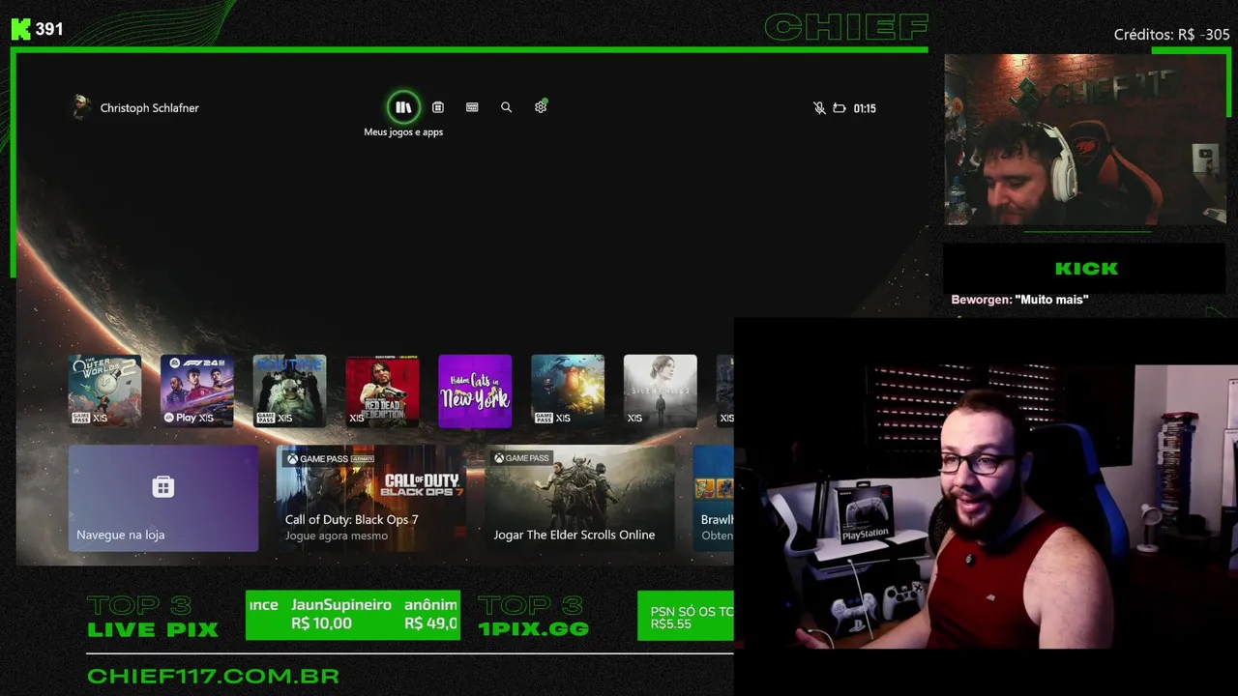Launch Hidden Cats in New York tile
Screen dimensions: 1238x696
tap(475, 391)
